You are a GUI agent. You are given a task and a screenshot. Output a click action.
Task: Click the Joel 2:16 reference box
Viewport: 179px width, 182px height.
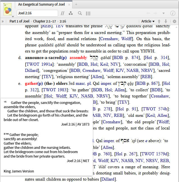click(37, 13)
